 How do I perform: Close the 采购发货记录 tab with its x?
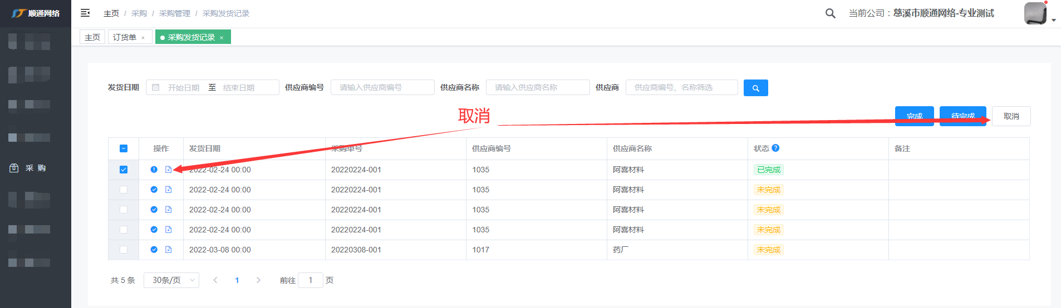222,38
